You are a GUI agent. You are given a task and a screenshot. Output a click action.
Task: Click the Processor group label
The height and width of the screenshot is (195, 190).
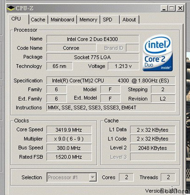[25, 30]
